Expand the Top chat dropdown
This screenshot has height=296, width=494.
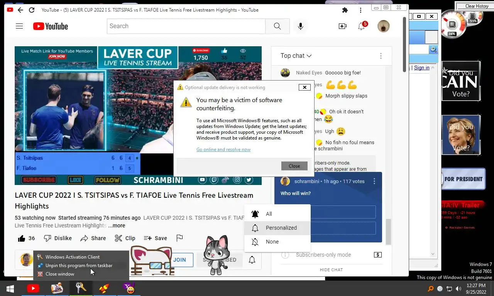[x=296, y=56]
